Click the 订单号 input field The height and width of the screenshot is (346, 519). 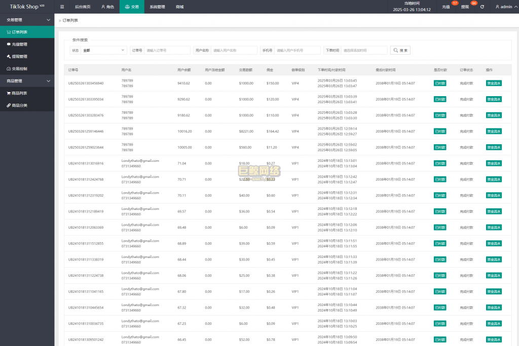tap(167, 51)
